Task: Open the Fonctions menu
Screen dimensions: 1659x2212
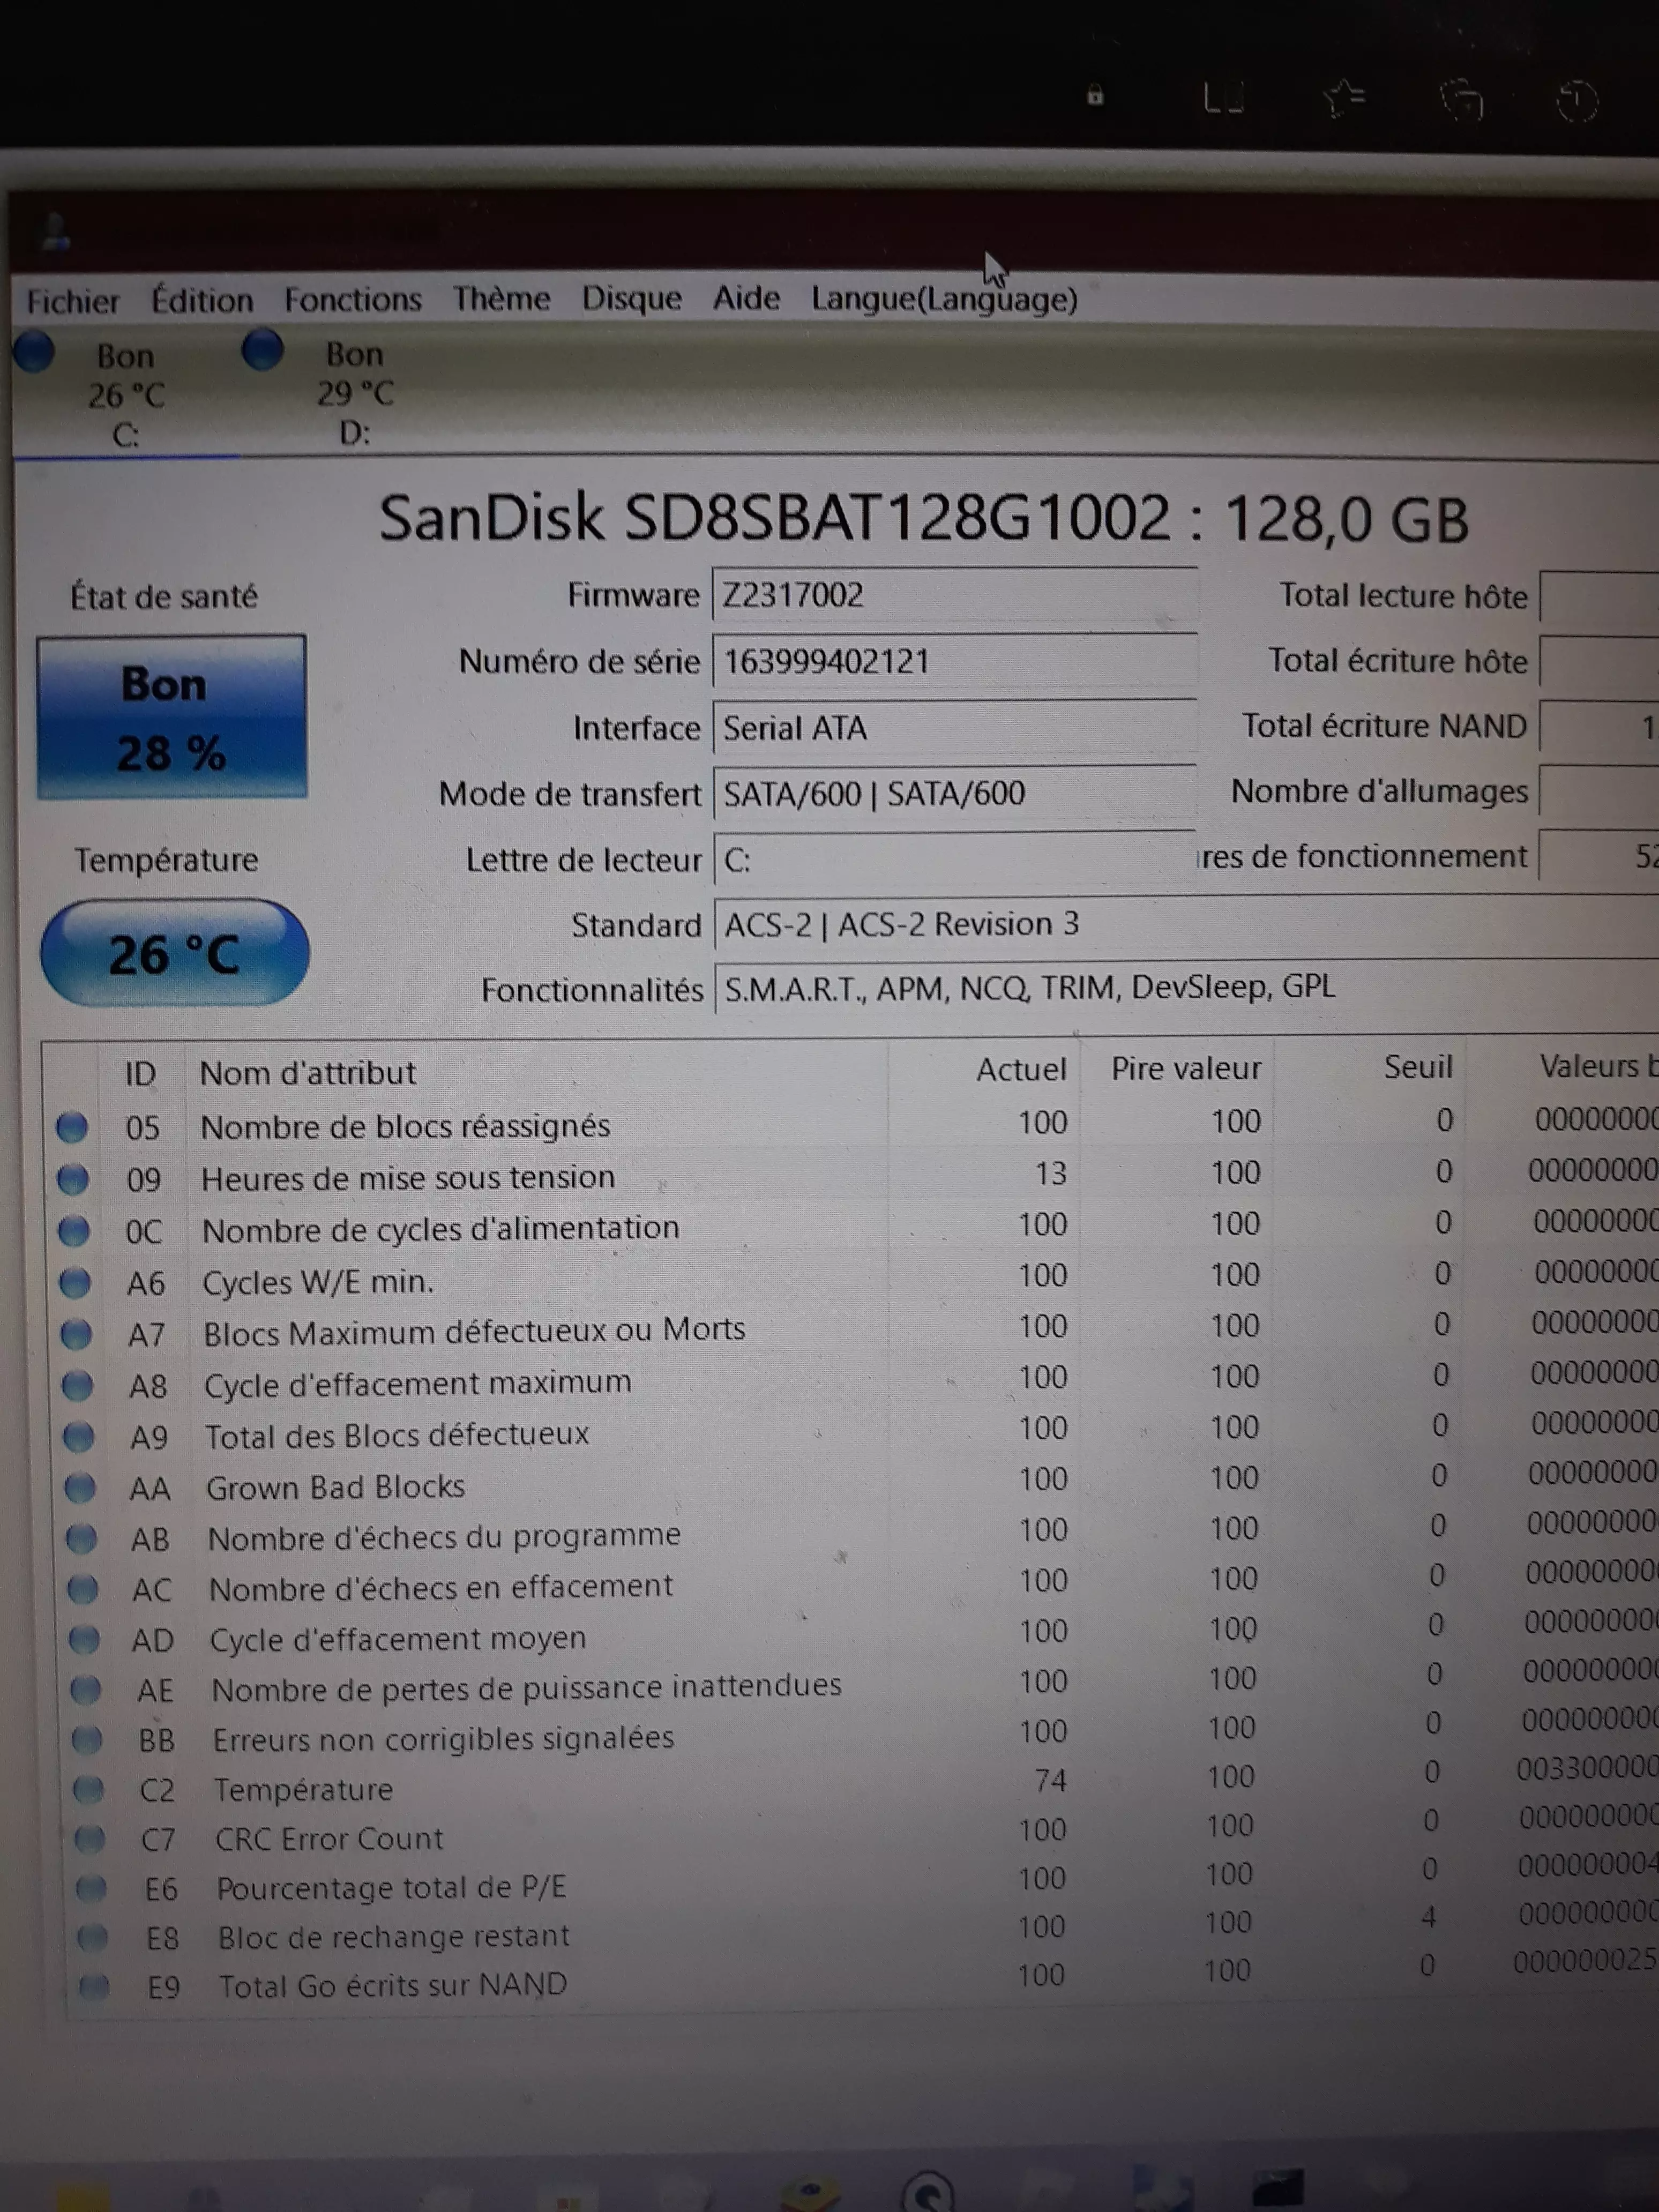Action: tap(352, 299)
